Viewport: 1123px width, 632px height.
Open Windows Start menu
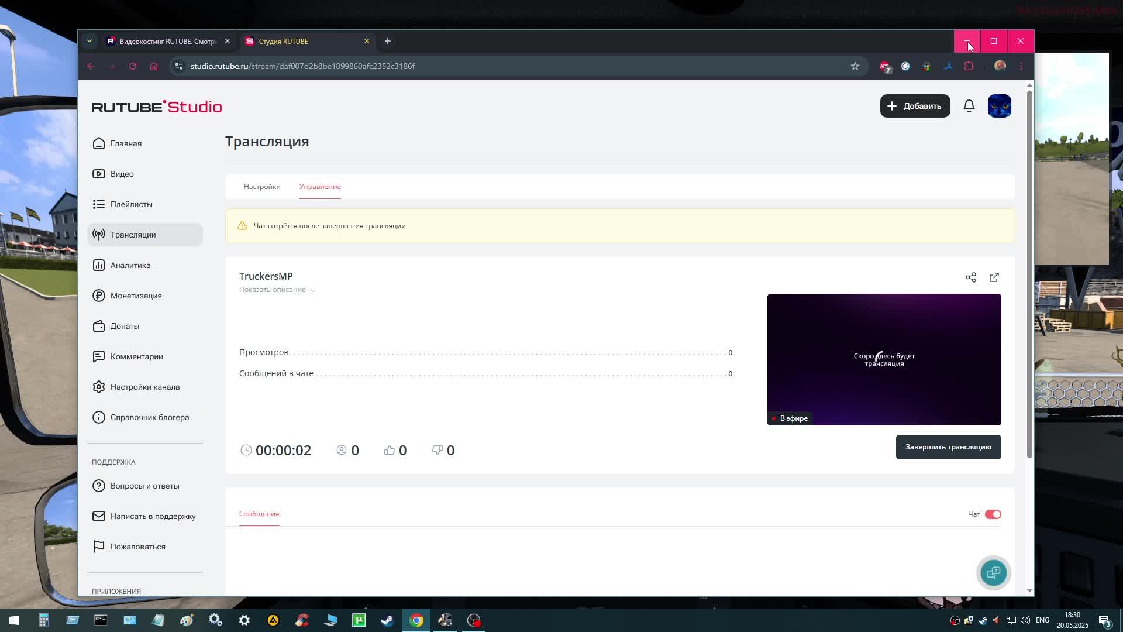pos(14,620)
